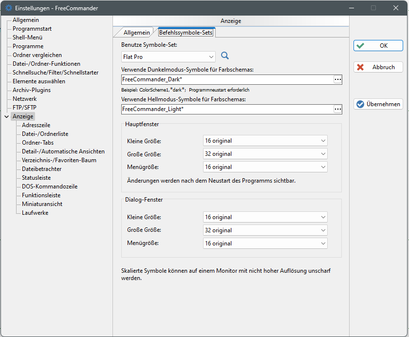Screen dimensions: 409x337
Task: Select Elemente auswählen tree item
Action: (x=39, y=81)
